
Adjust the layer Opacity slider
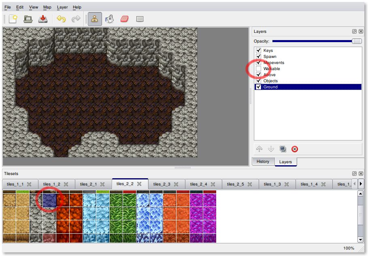click(356, 41)
